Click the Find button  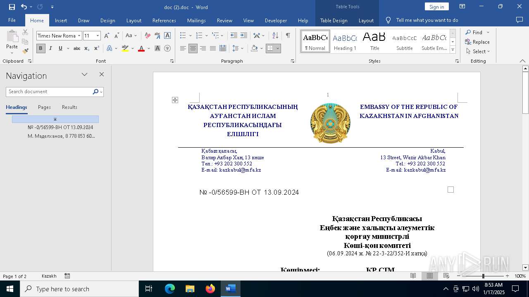474,32
